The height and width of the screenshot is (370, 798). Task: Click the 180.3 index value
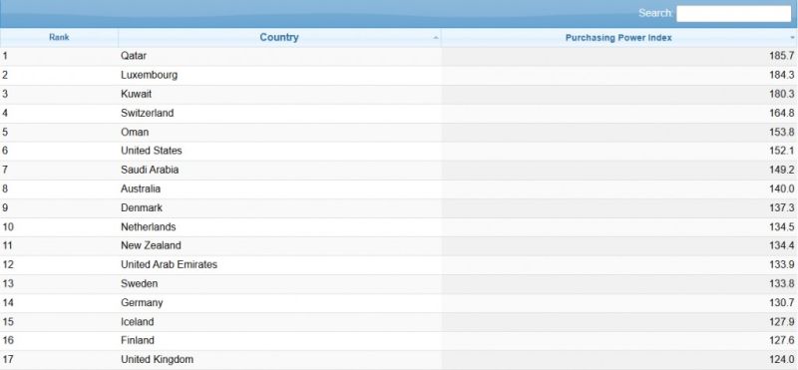tap(782, 94)
